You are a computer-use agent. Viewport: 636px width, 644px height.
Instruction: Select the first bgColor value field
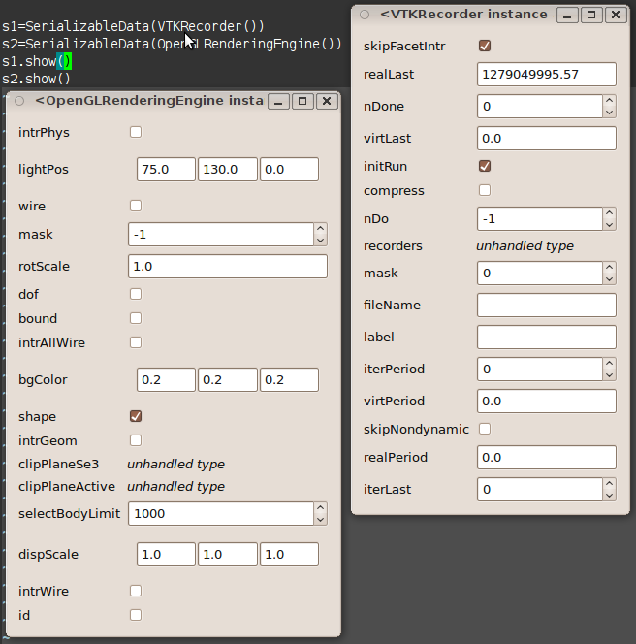(166, 379)
